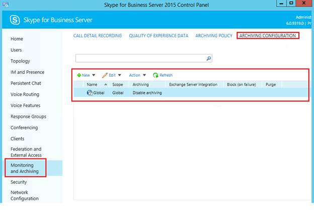Click the Refresh button label

pos(166,75)
